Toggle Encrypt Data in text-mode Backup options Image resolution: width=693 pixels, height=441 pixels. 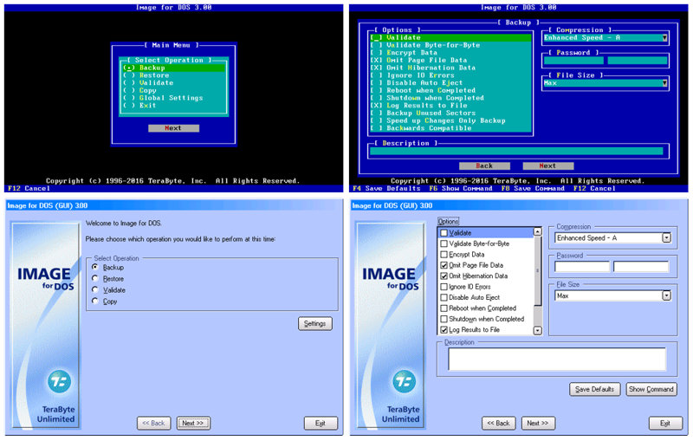450,53
